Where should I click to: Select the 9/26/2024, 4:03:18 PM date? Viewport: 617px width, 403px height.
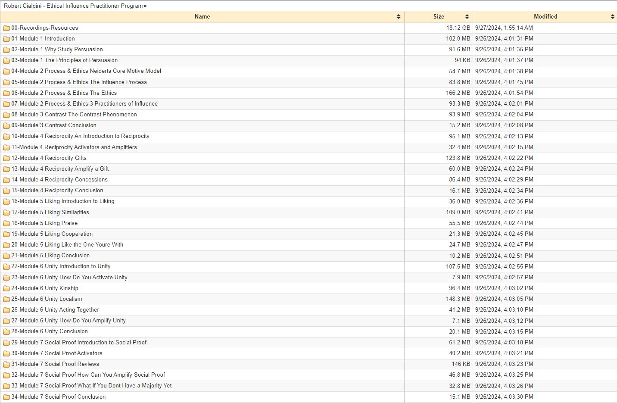tap(504, 343)
